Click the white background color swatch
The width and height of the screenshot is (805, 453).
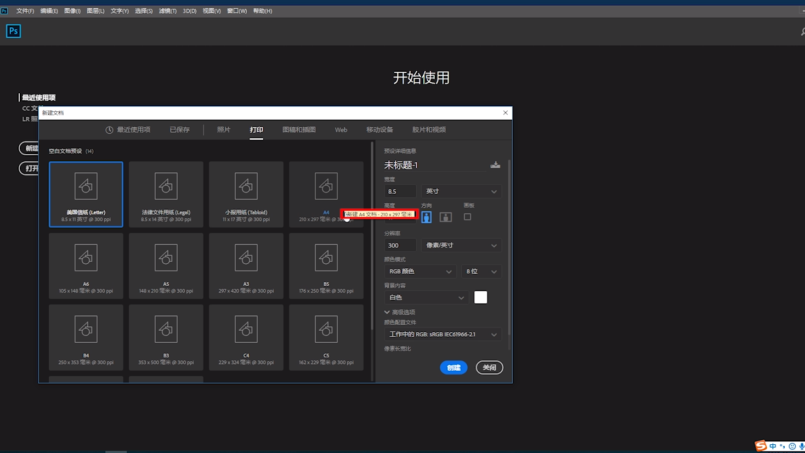point(480,297)
